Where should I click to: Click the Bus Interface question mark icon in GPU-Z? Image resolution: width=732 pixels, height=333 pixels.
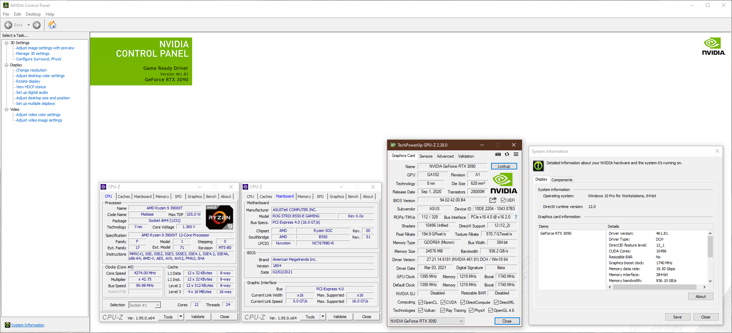click(x=516, y=217)
